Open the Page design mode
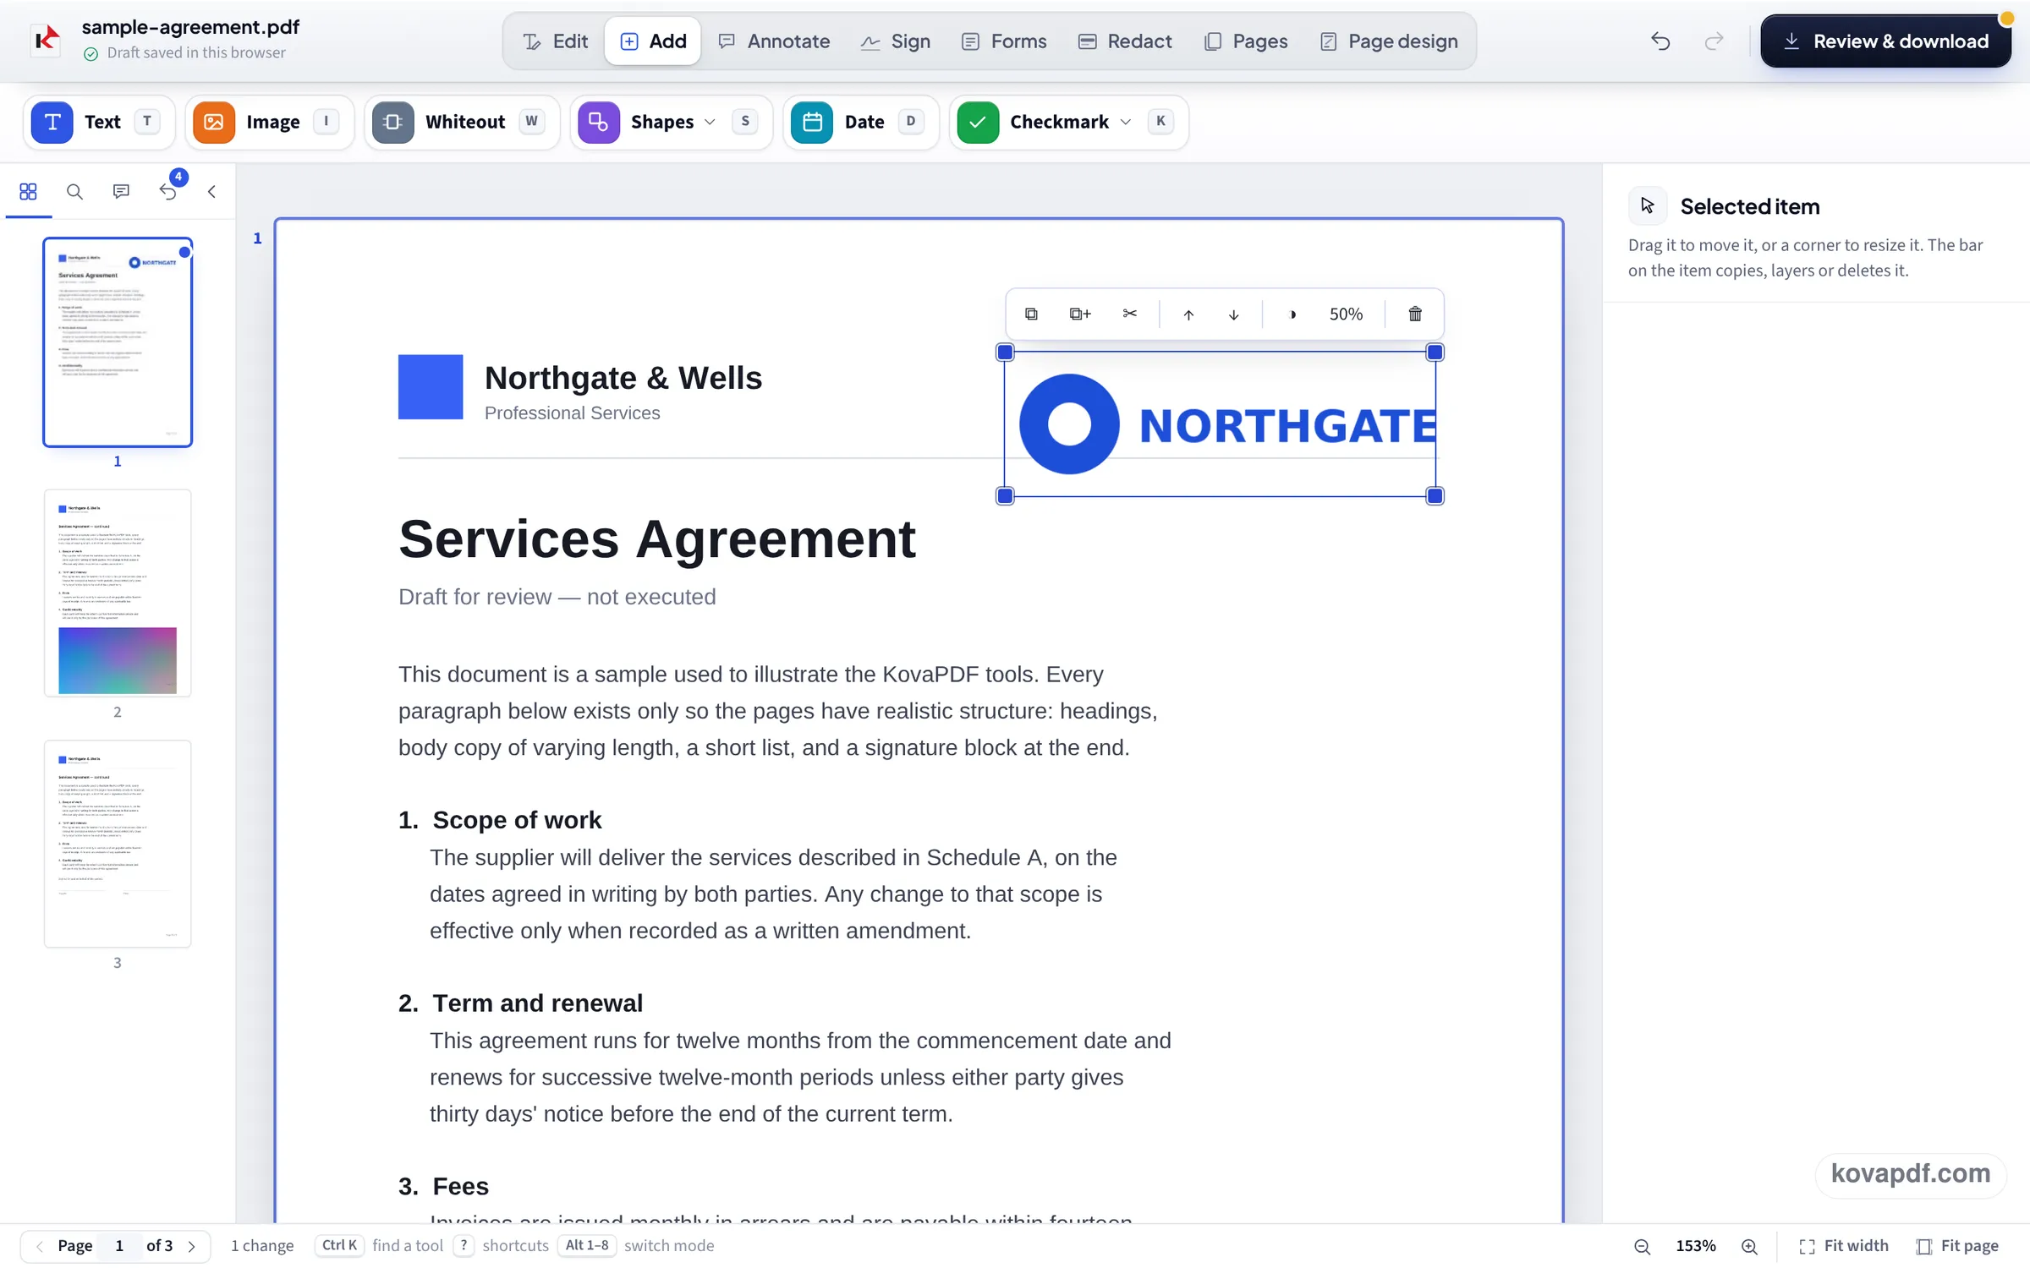The height and width of the screenshot is (1268, 2030). point(1389,41)
